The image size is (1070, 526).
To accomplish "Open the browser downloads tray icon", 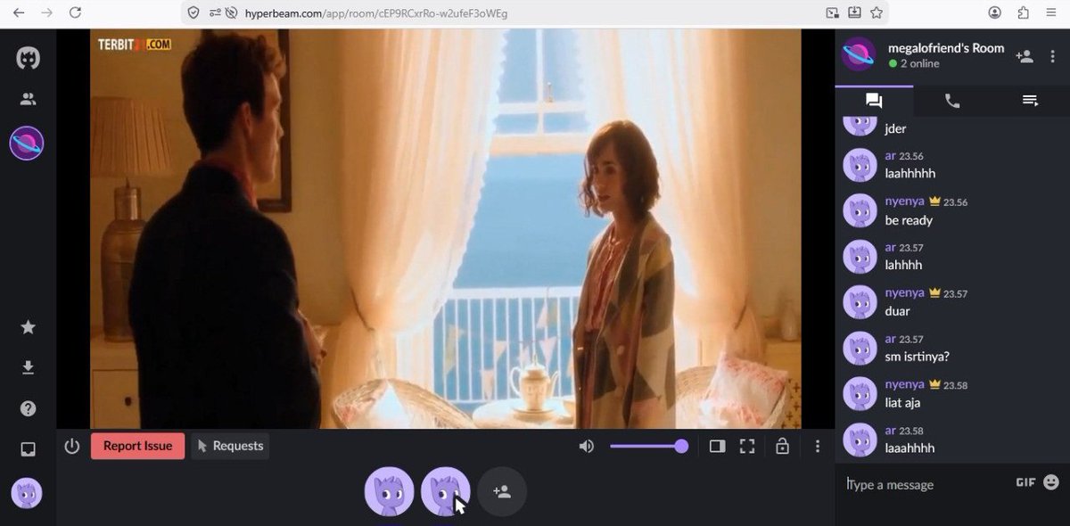I will pos(854,12).
